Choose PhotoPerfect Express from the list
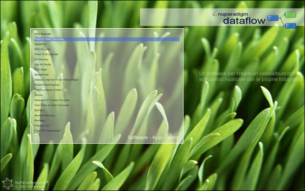This screenshot has width=305, height=191. pyautogui.click(x=47, y=85)
